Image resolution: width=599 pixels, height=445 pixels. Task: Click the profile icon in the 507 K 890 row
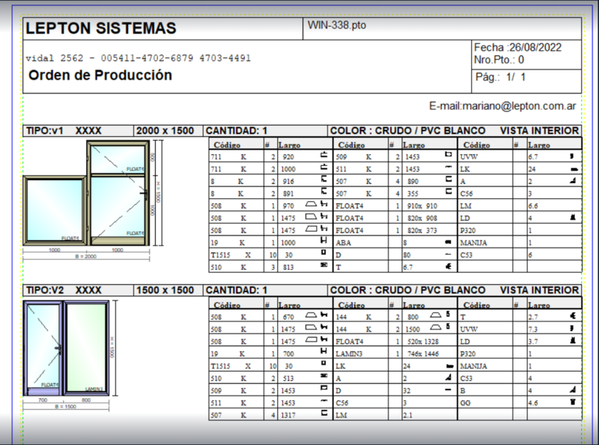click(449, 179)
